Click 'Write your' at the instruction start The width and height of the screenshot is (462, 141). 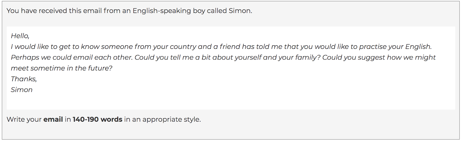[24, 119]
